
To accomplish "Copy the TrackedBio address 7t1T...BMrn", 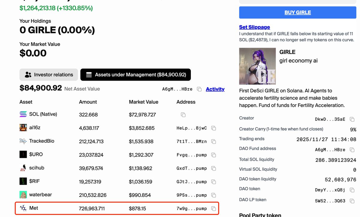I will [x=214, y=141].
